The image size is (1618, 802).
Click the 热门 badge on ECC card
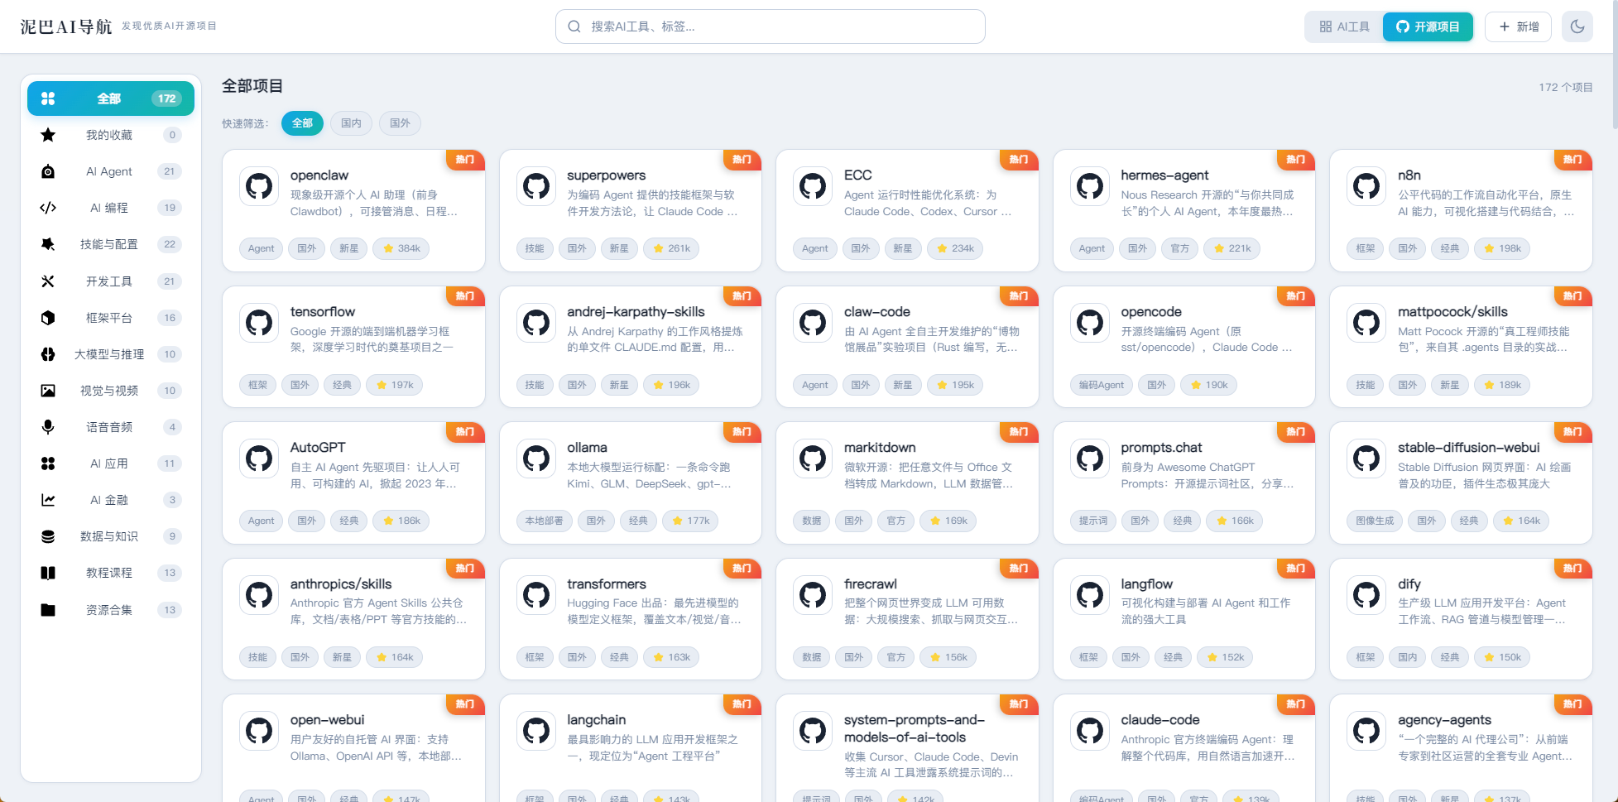tap(1019, 160)
